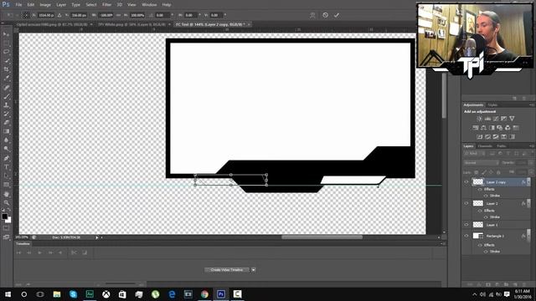Image resolution: width=536 pixels, height=301 pixels.
Task: Collapse effects of Layer 2
Action: (x=528, y=203)
